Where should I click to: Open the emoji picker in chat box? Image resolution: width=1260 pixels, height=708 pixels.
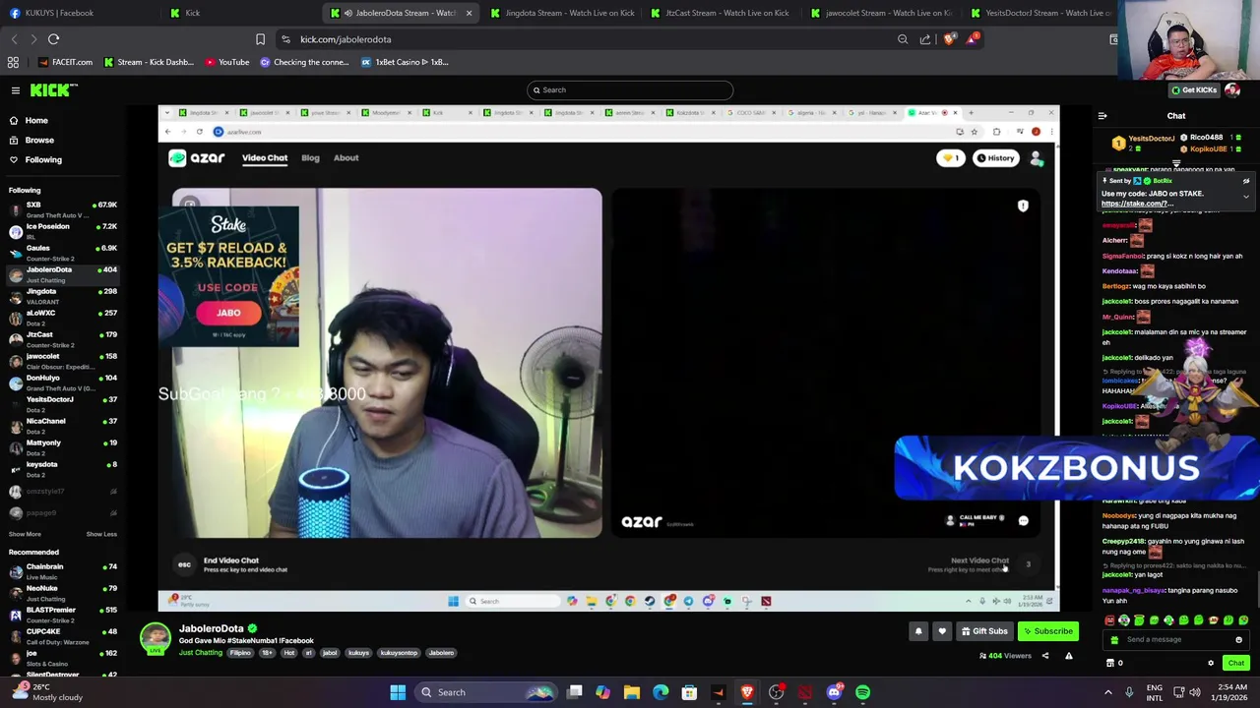pyautogui.click(x=1238, y=640)
